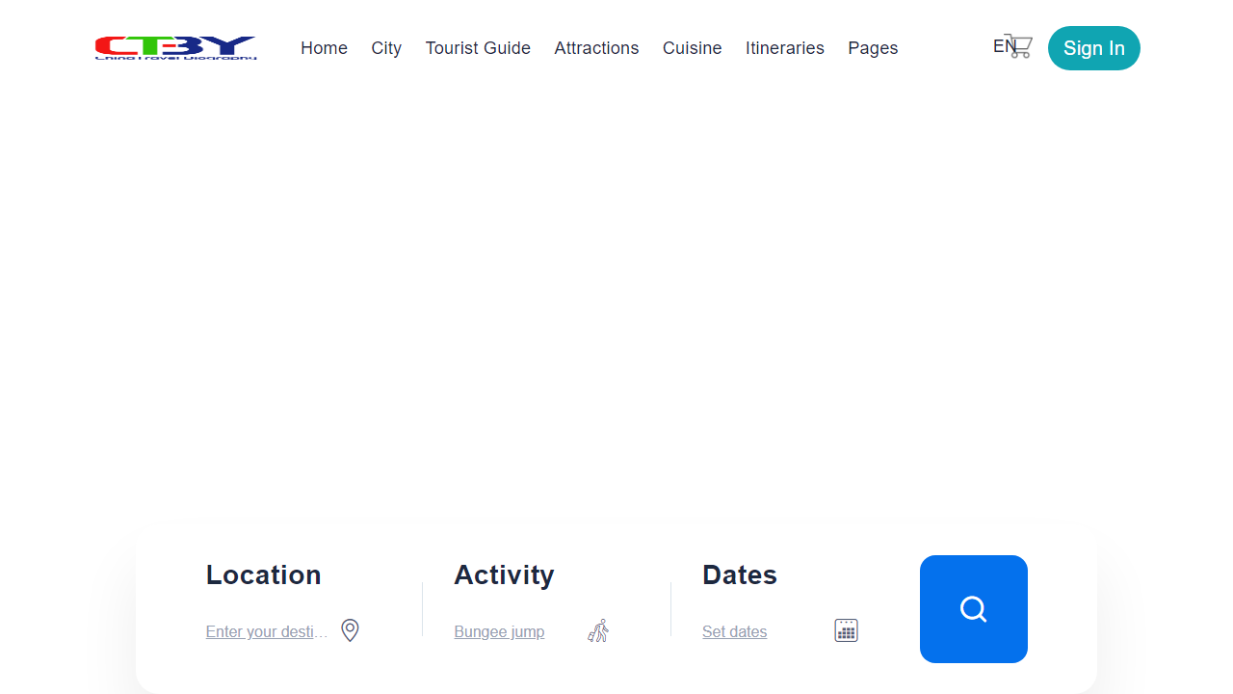Click the CTBY site logo

pyautogui.click(x=176, y=48)
